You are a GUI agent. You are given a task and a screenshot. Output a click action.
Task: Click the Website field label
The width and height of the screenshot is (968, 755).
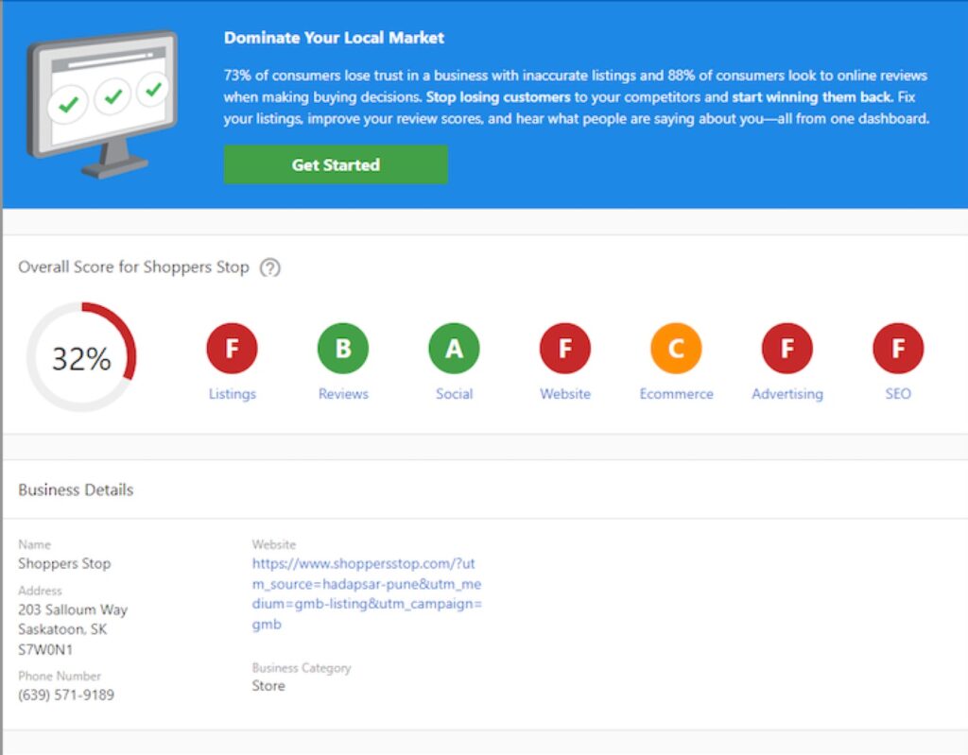pyautogui.click(x=274, y=544)
